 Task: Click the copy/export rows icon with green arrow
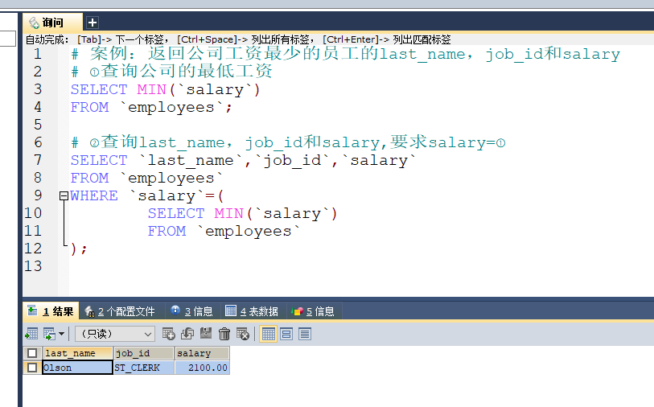(49, 334)
